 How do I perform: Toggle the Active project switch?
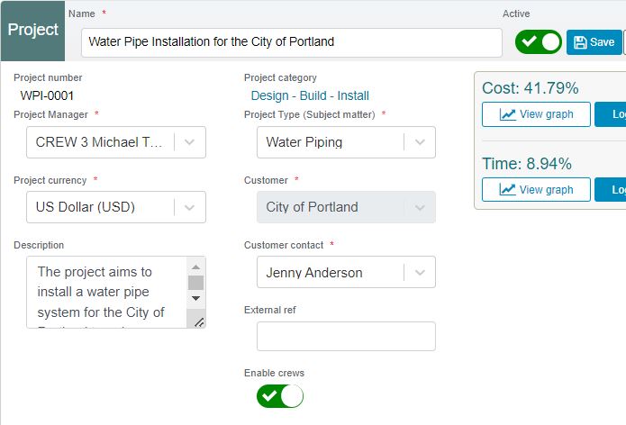tap(538, 42)
